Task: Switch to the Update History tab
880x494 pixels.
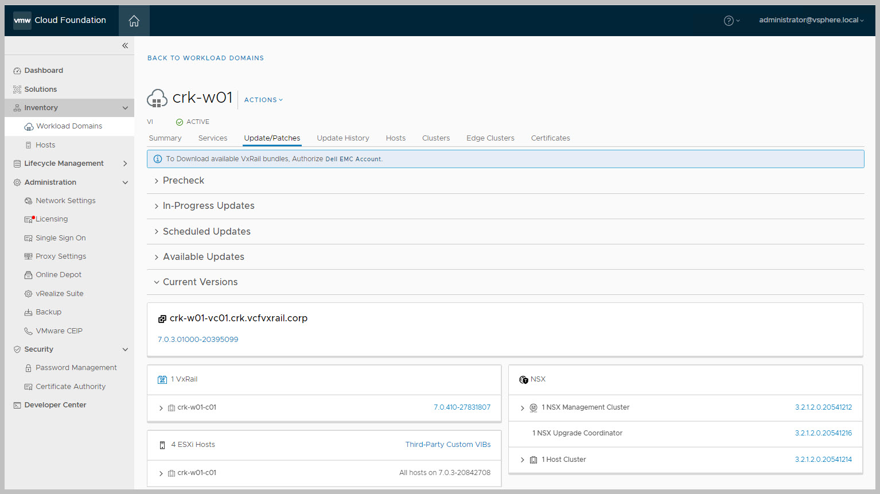Action: (x=342, y=138)
